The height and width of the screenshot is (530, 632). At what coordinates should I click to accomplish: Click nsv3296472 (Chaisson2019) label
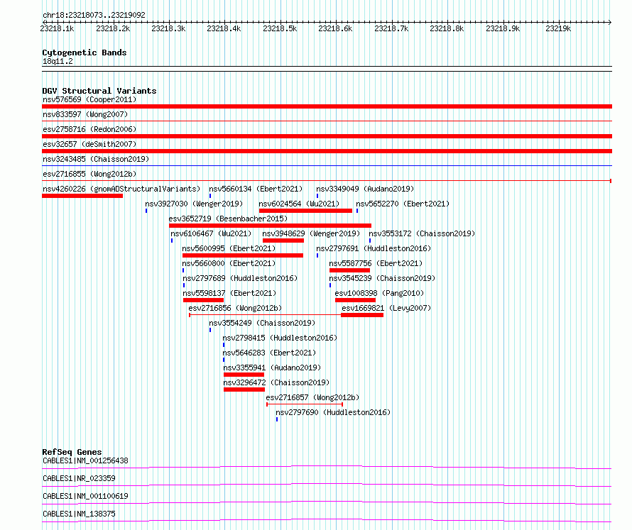pyautogui.click(x=276, y=382)
